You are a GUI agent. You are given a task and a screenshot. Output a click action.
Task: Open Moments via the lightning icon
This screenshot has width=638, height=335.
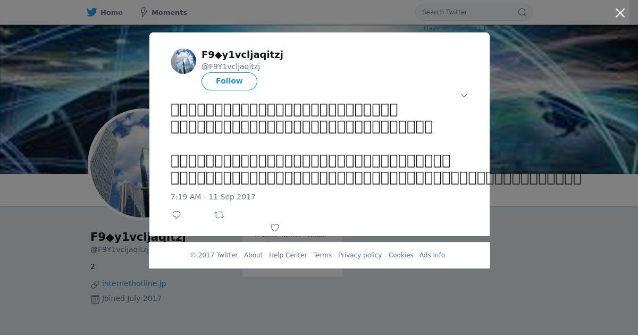[144, 12]
